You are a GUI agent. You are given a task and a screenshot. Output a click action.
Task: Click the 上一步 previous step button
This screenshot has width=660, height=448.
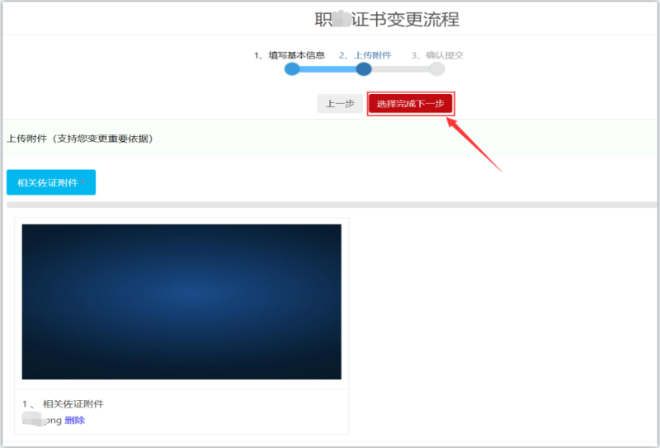[340, 104]
